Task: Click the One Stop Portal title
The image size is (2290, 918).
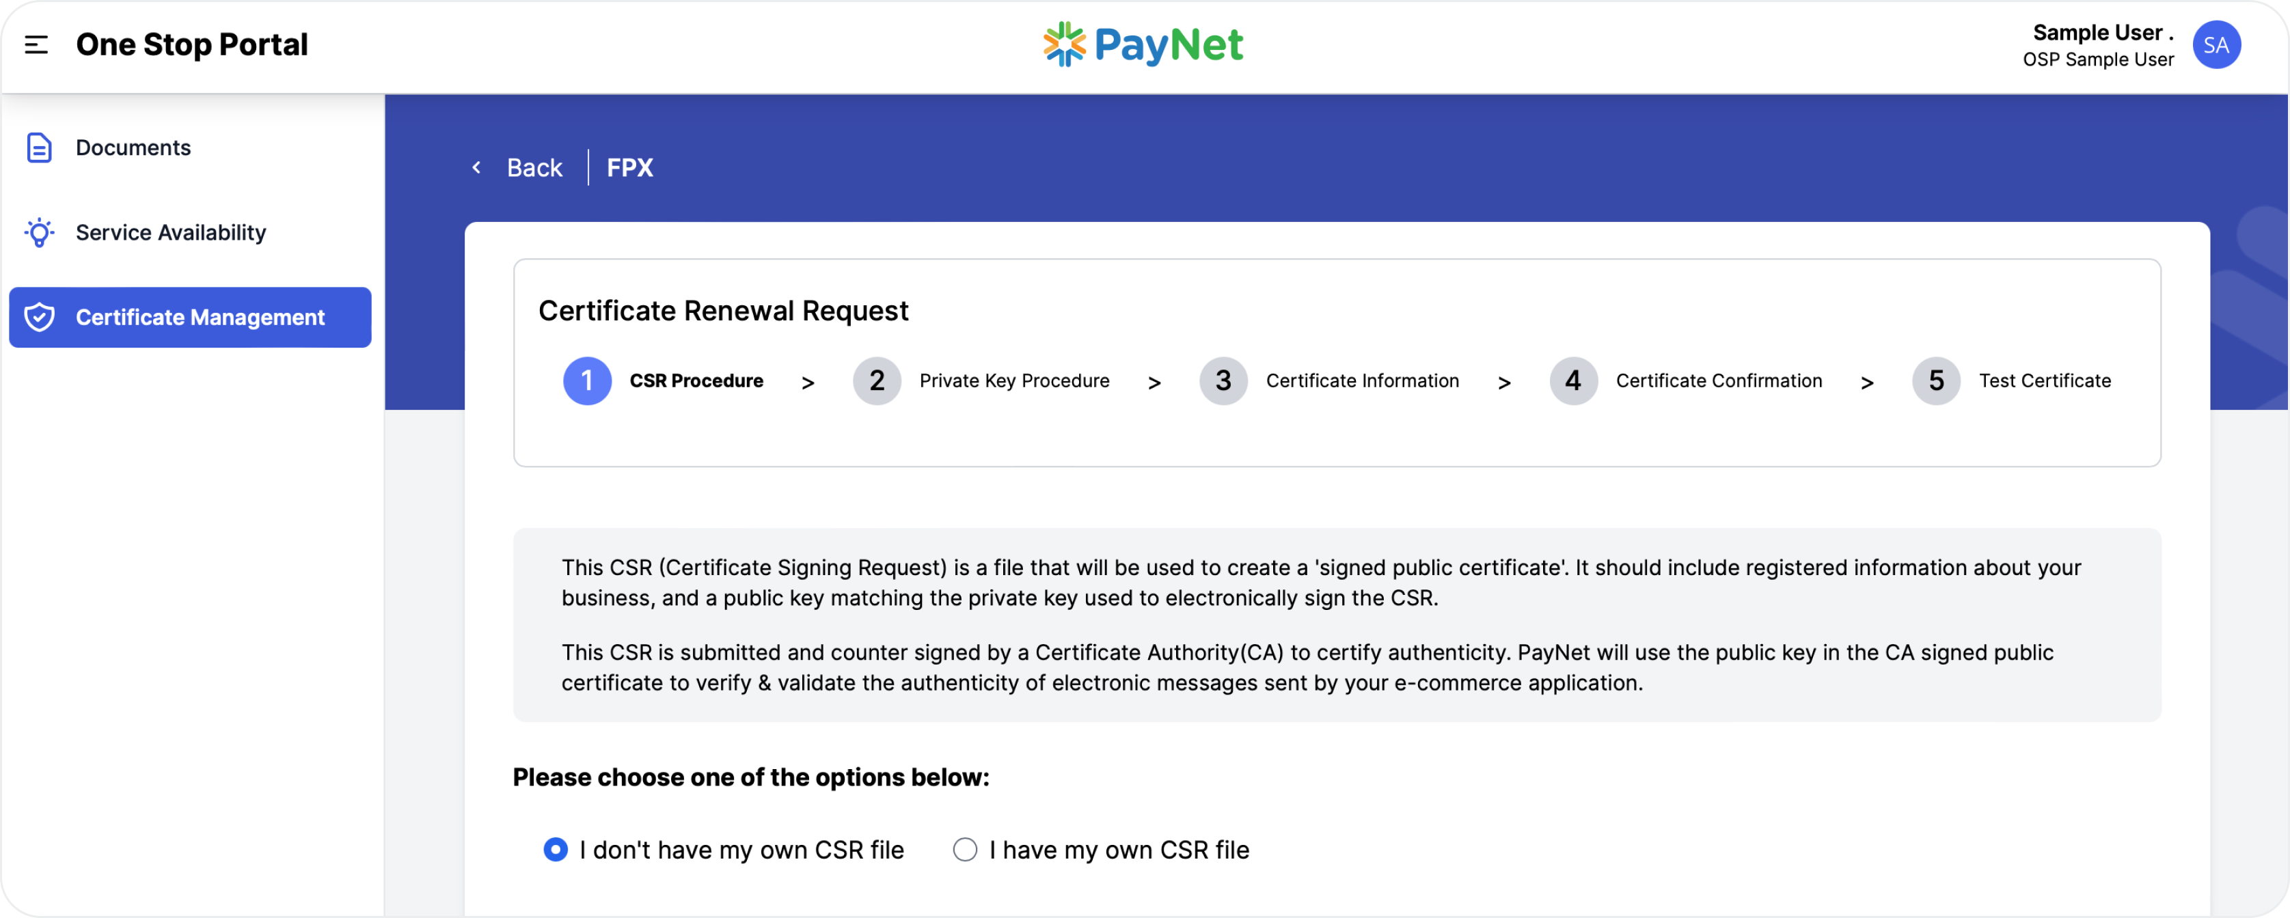Action: pos(192,44)
